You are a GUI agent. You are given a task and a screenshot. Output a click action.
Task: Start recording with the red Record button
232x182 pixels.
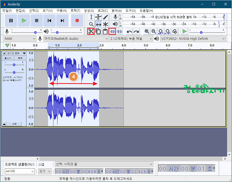tap(77, 21)
